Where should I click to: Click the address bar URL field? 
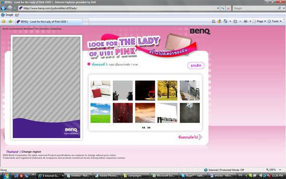(118, 8)
